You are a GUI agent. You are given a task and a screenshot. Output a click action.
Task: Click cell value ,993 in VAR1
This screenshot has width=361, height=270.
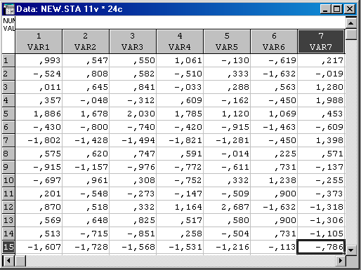[x=39, y=60]
